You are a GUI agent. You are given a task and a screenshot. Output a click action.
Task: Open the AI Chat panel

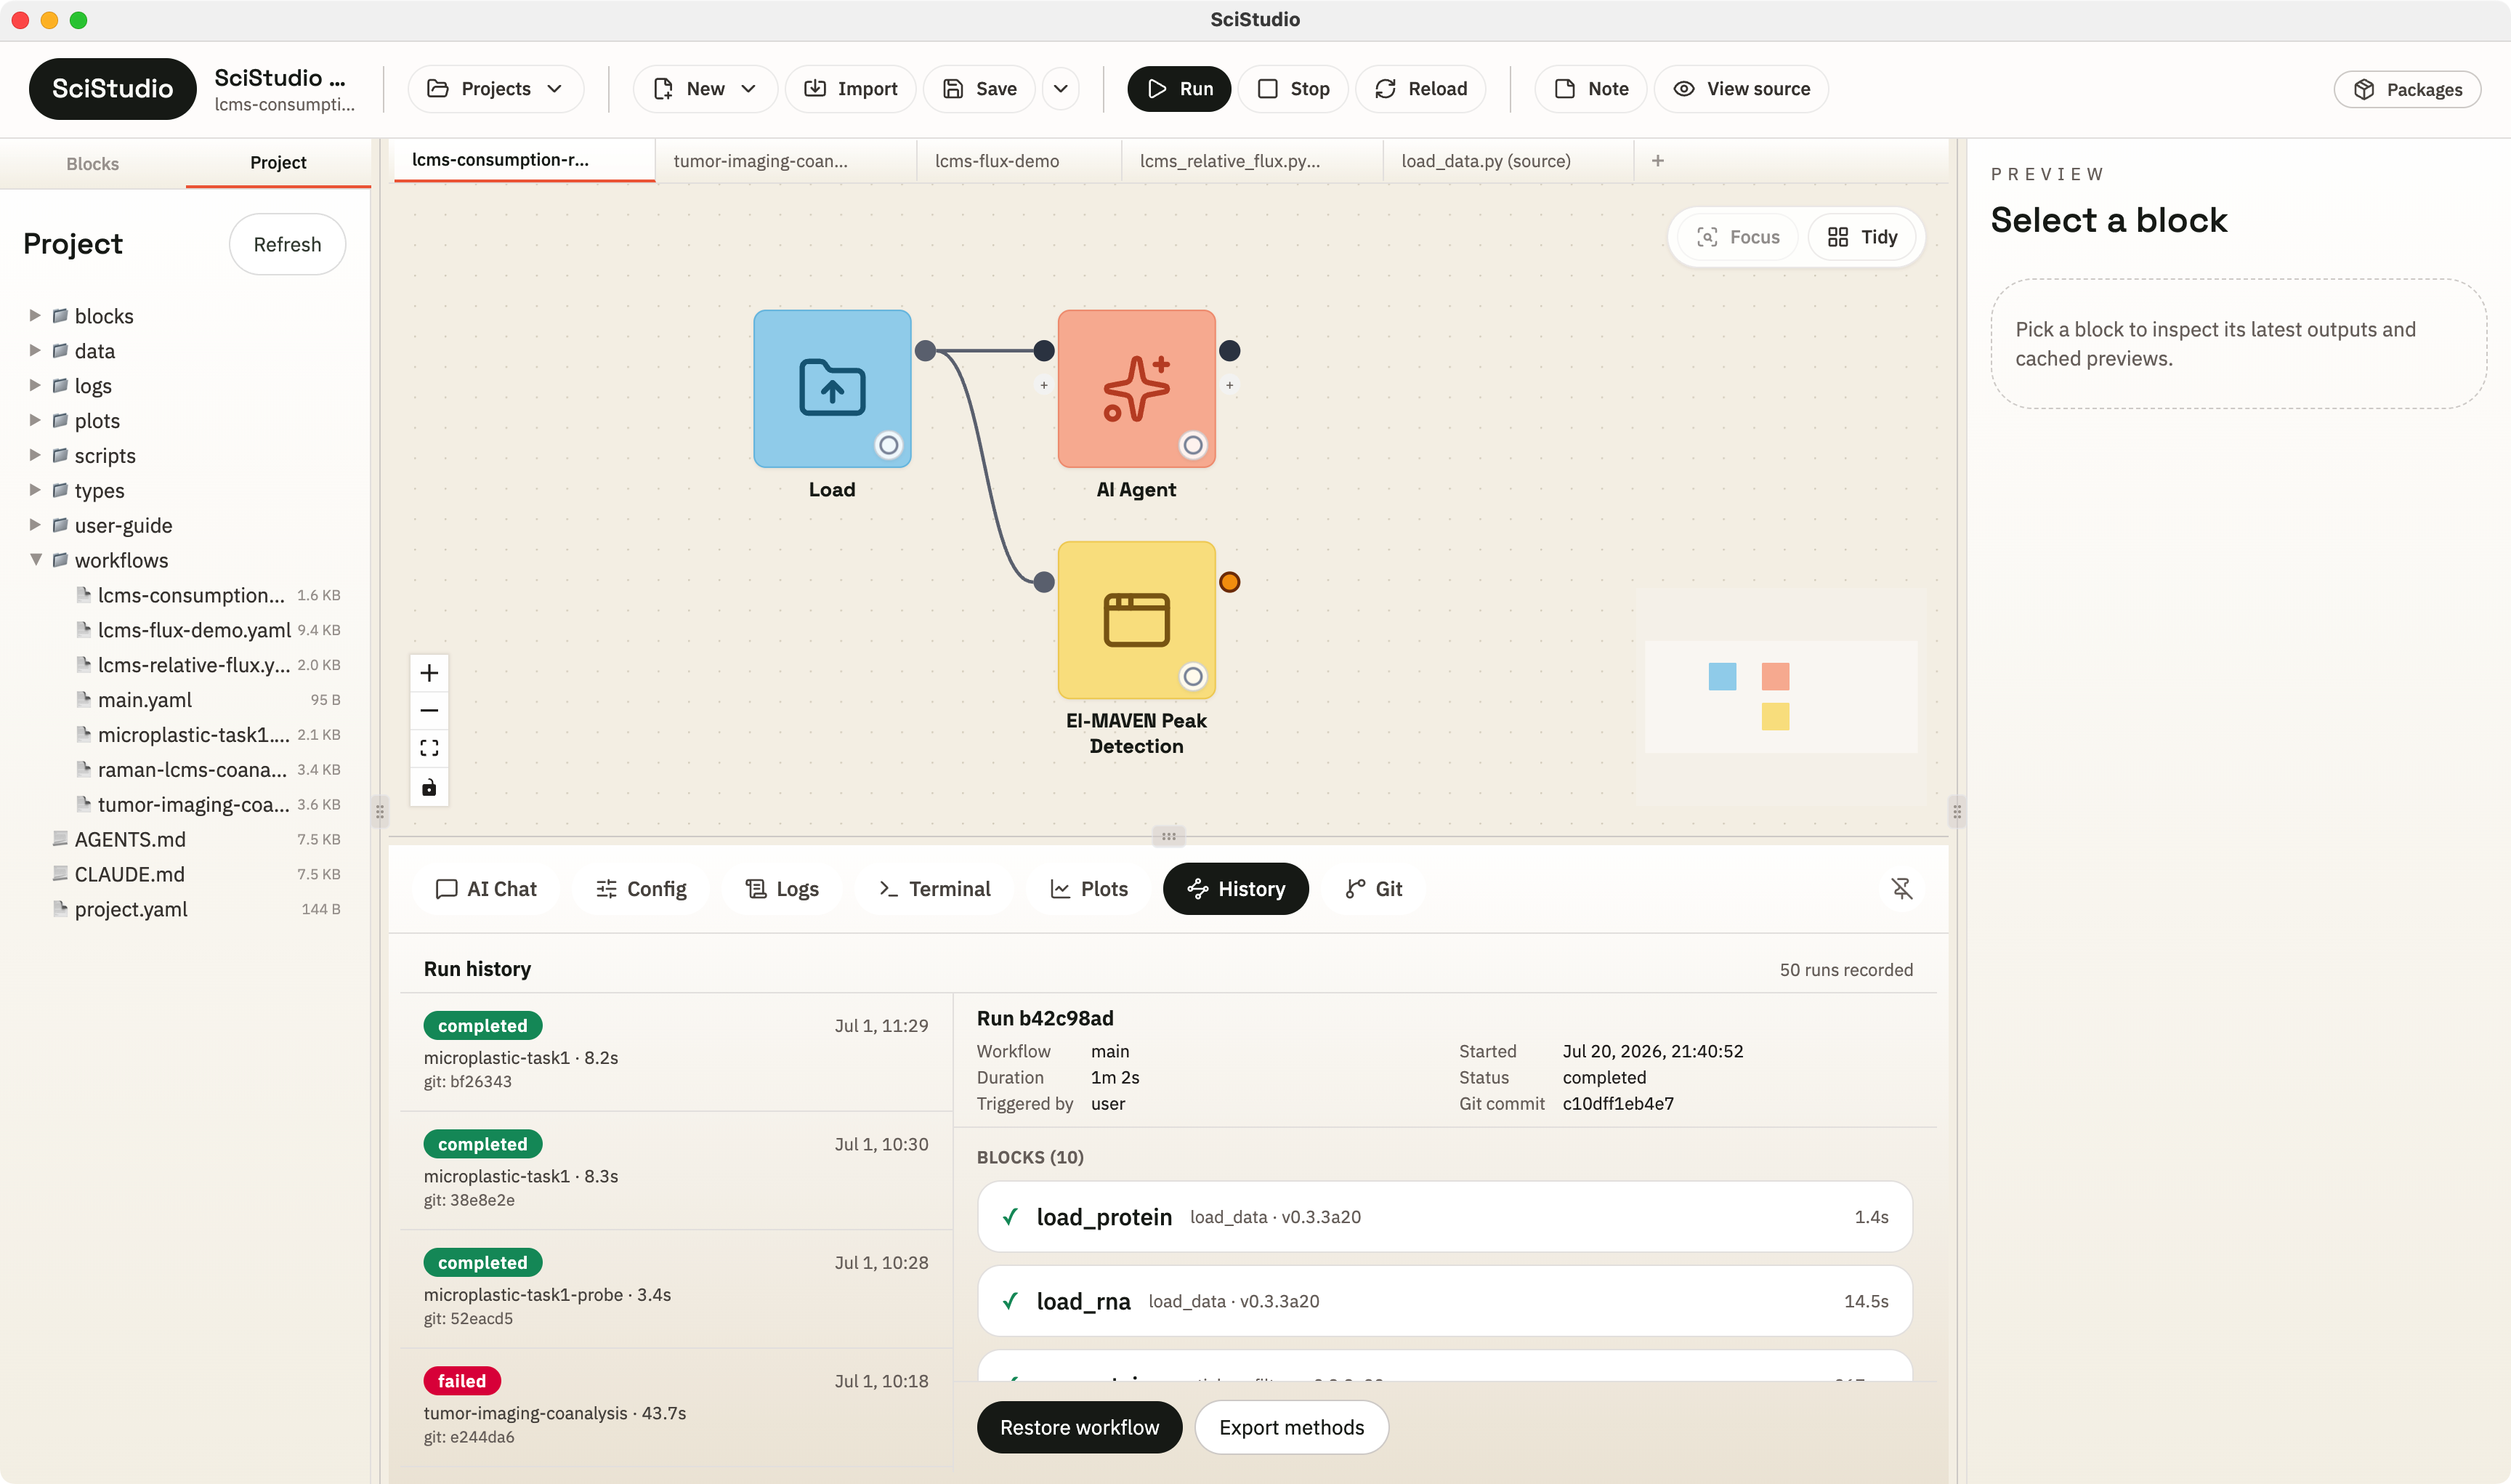pyautogui.click(x=487, y=889)
